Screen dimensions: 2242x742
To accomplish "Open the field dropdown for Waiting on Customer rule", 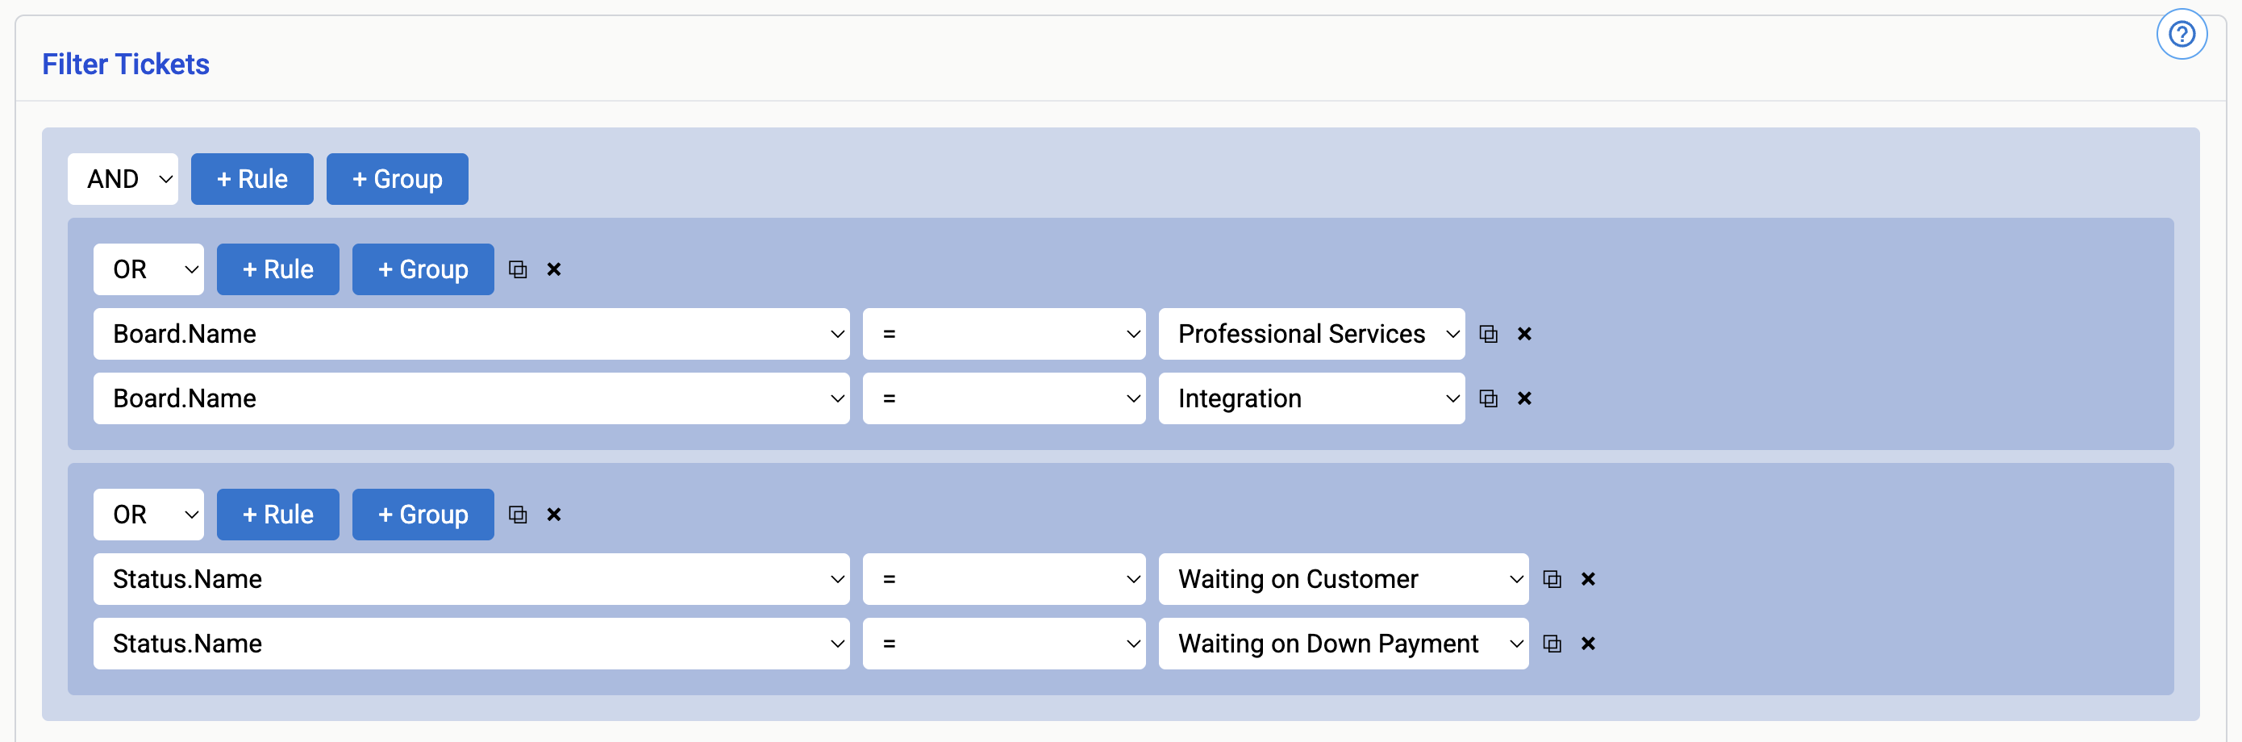I will click(472, 579).
